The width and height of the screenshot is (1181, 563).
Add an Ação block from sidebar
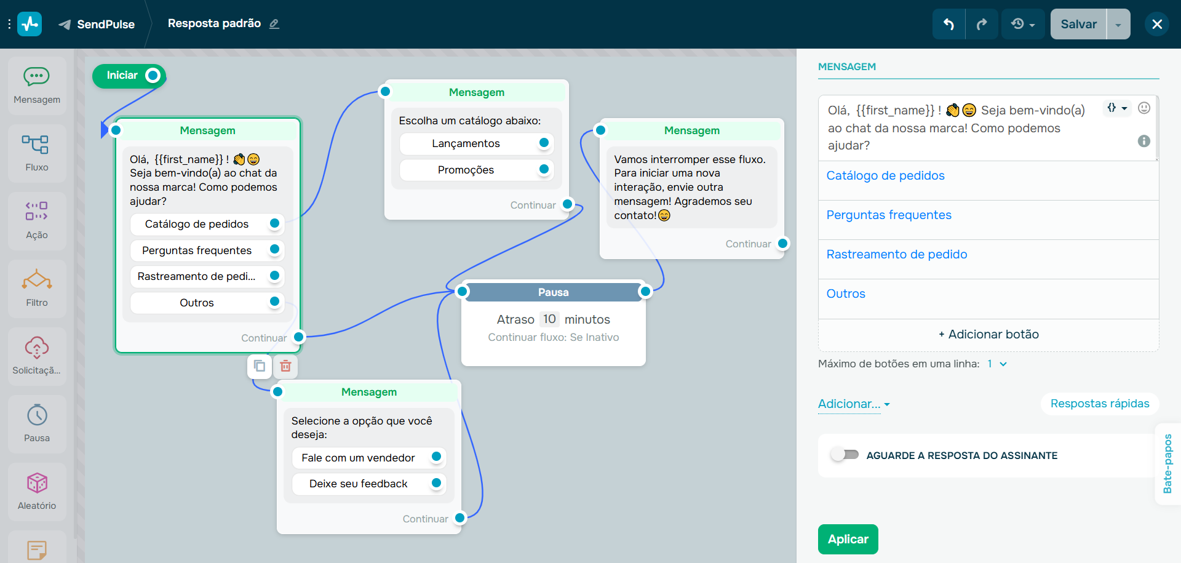(37, 222)
